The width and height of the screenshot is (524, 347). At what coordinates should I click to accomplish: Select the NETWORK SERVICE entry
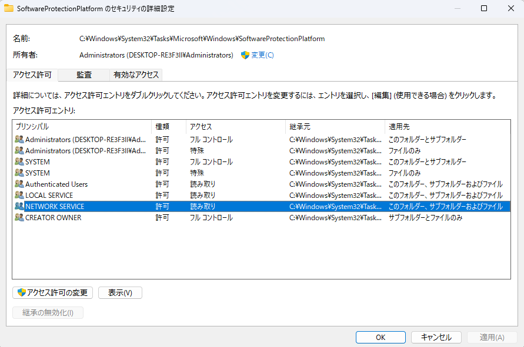261,206
